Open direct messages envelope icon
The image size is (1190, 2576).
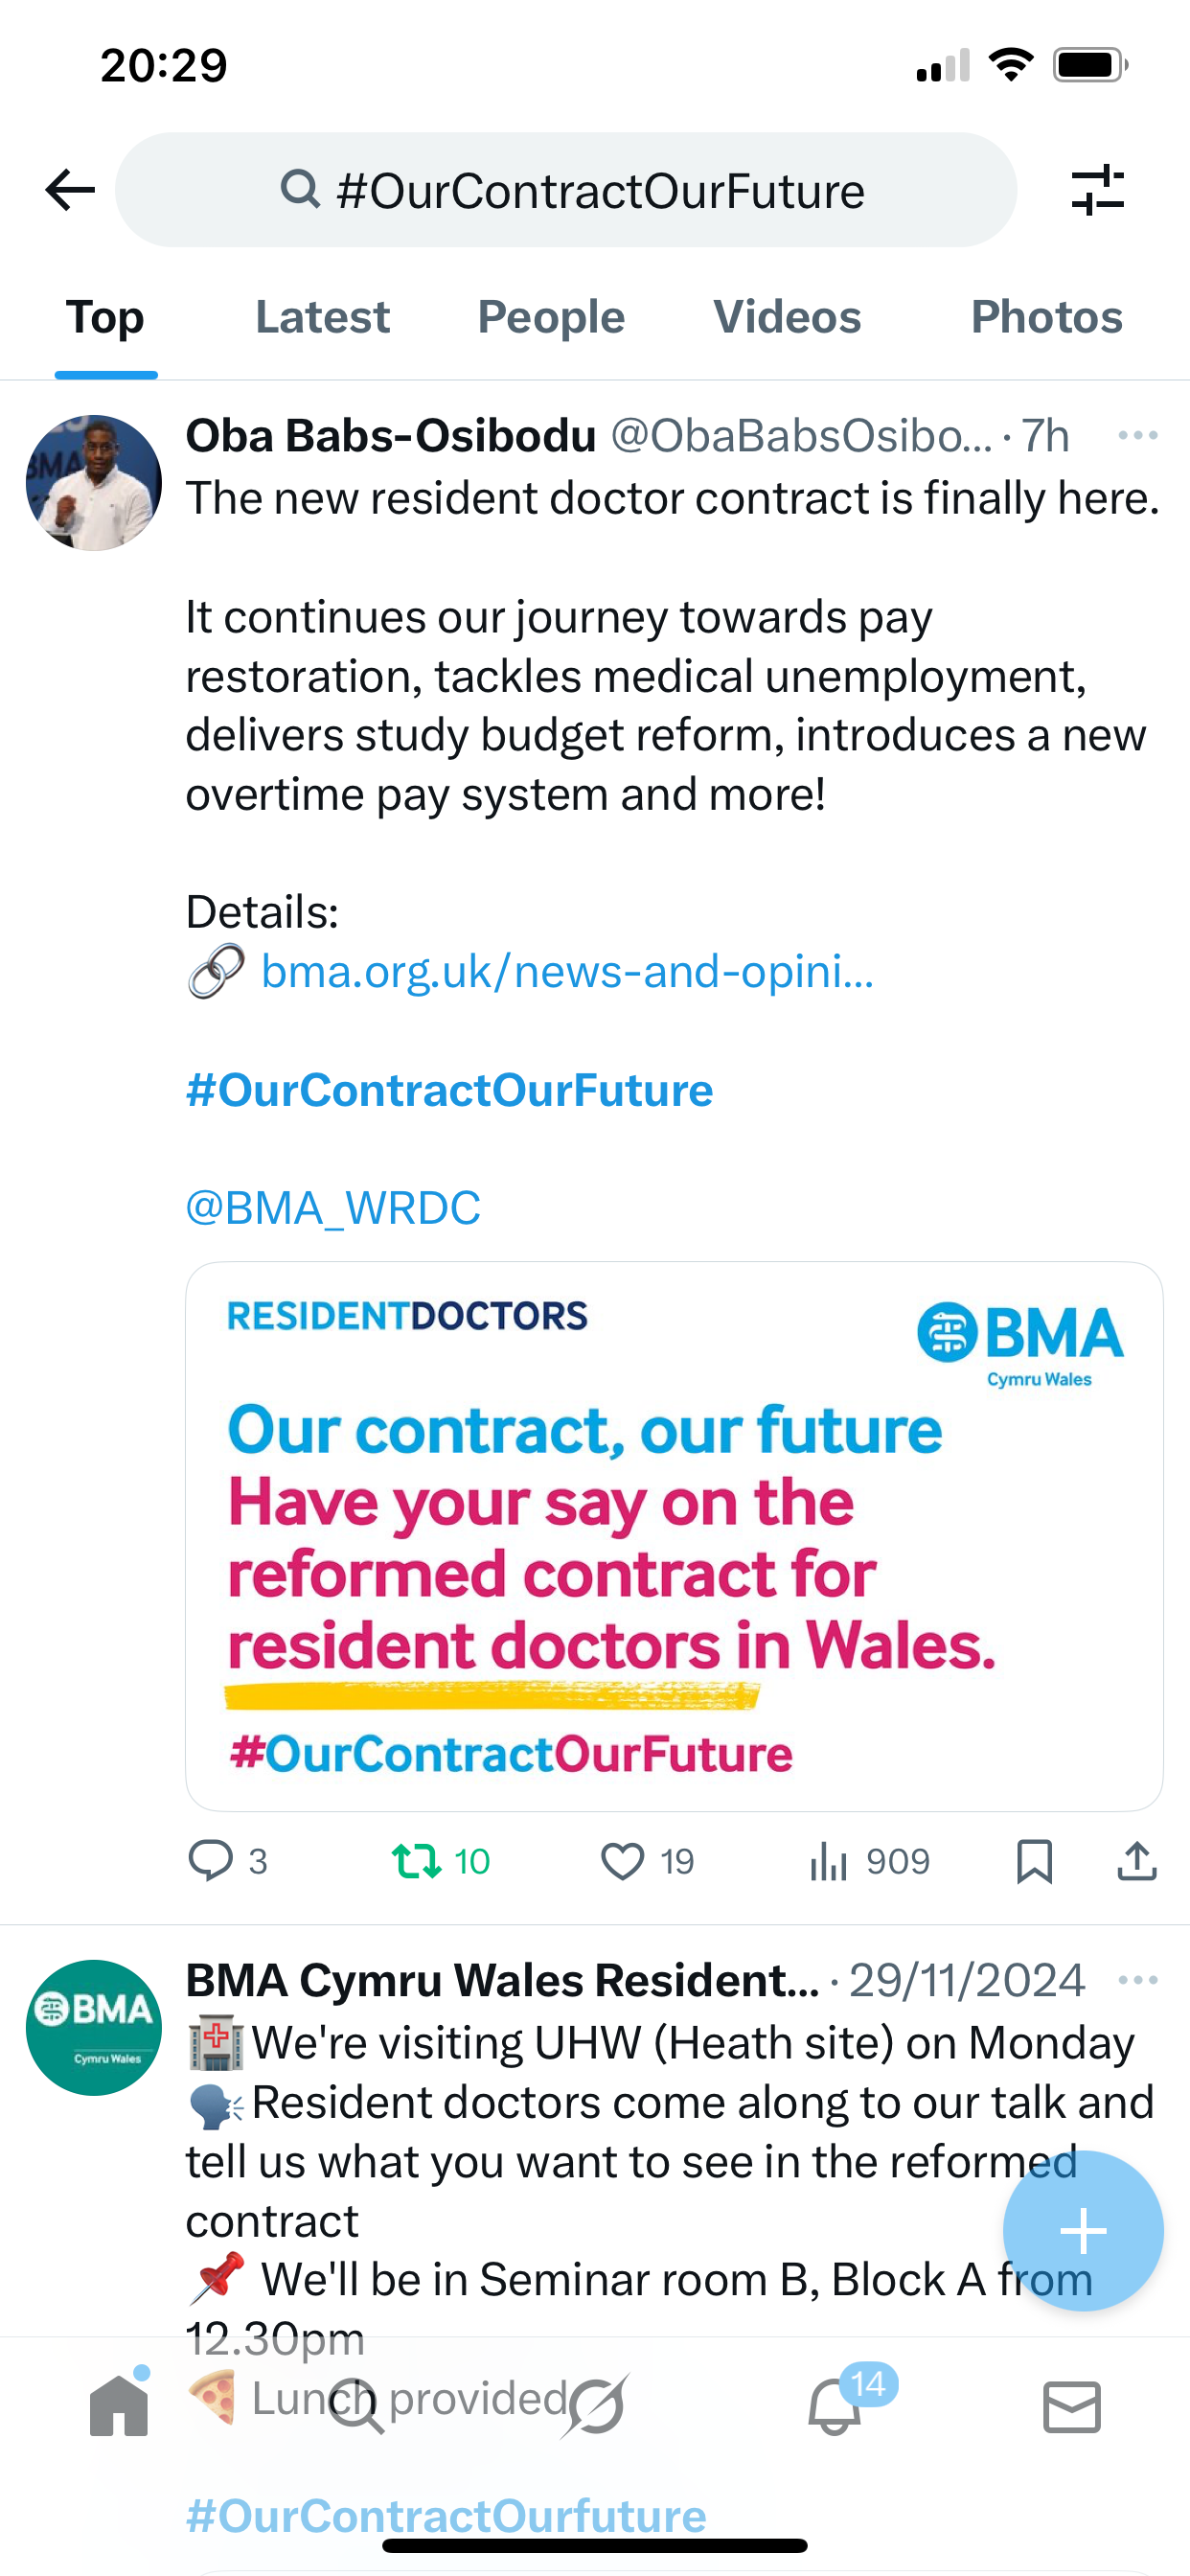click(1072, 2405)
